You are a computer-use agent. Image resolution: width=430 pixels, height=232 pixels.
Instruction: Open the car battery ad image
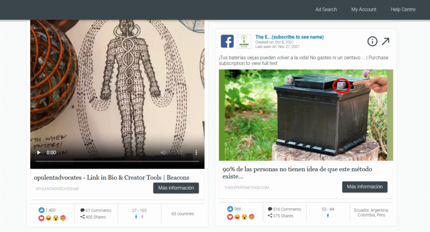pos(306,115)
